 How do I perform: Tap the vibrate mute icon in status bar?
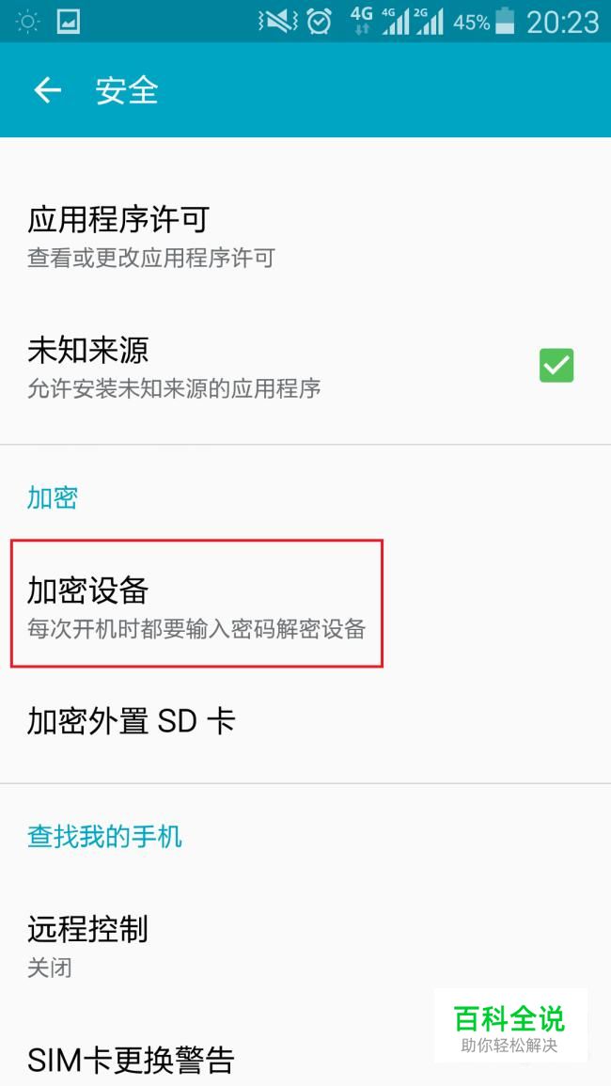(276, 22)
